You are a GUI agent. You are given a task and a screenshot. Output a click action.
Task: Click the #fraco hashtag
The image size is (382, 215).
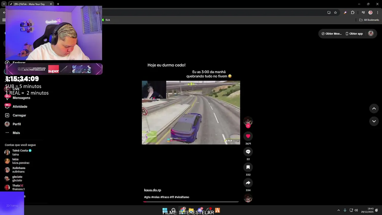coord(165,197)
